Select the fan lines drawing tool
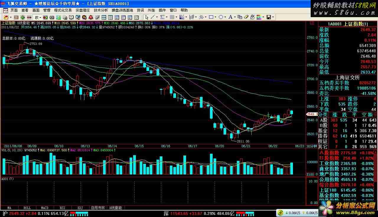This screenshot has width=378, height=217. click(x=182, y=17)
